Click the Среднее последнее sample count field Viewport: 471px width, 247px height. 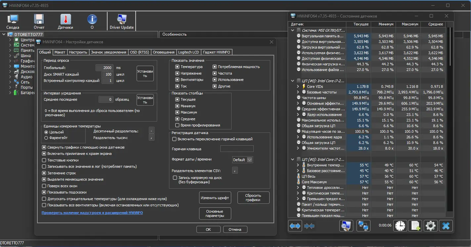[x=106, y=99]
